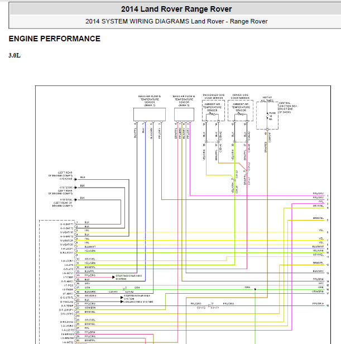
Task: Click the Bank 1 mass air flow sensor box
Action: (x=150, y=114)
